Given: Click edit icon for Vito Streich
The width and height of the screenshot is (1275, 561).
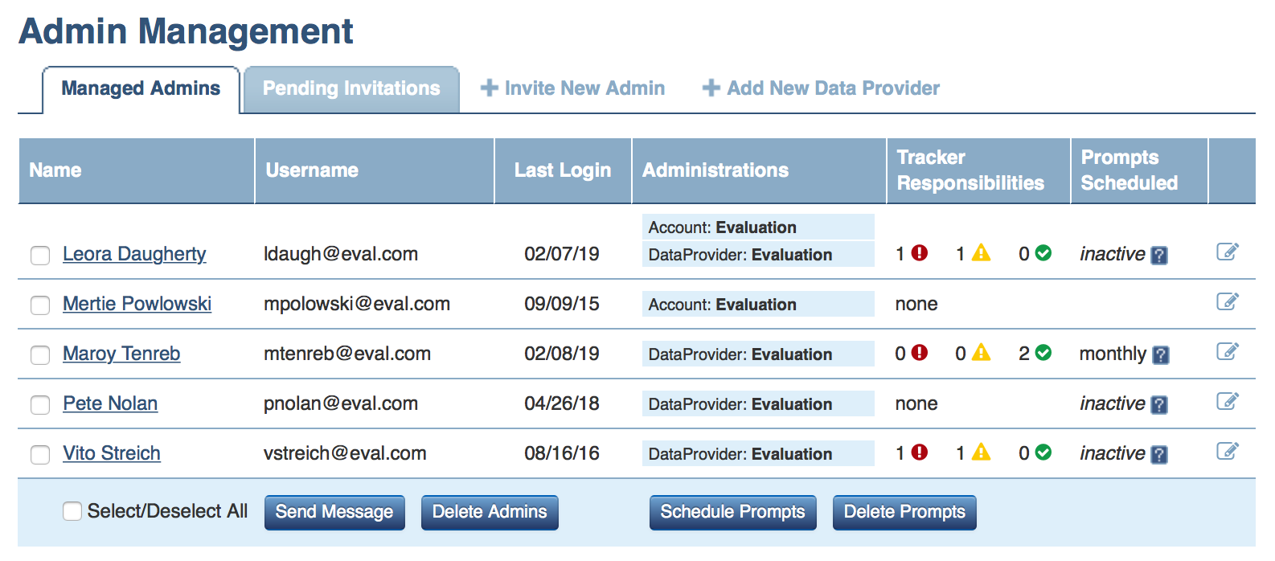Looking at the screenshot, I should pyautogui.click(x=1227, y=452).
